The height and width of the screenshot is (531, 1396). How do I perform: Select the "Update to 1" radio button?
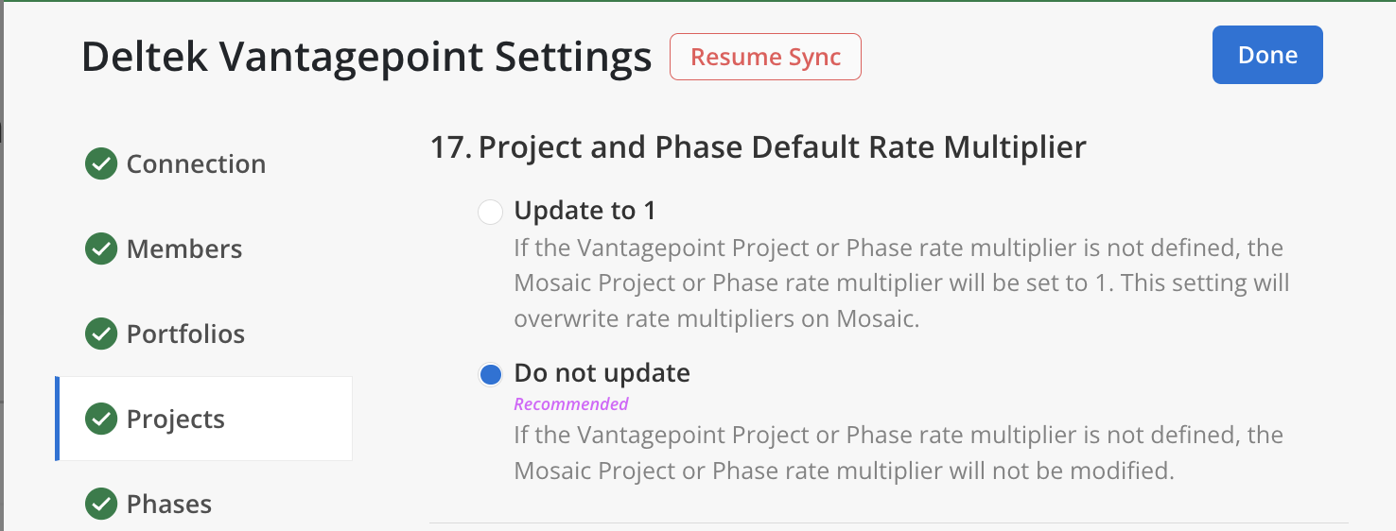pos(490,212)
